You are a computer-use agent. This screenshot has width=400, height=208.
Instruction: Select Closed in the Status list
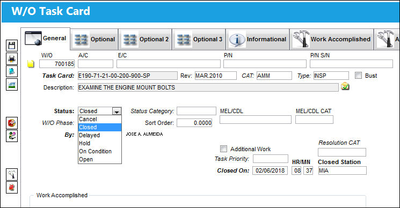point(100,127)
